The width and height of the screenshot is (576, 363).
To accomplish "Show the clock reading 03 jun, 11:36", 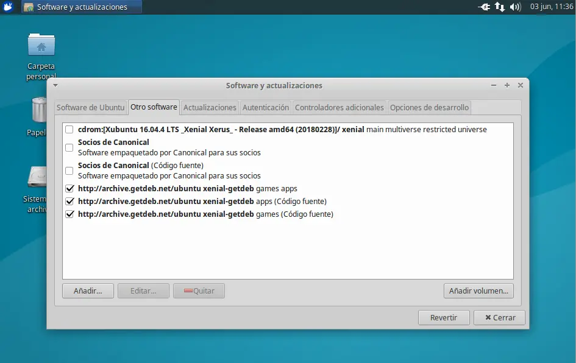I will [552, 7].
